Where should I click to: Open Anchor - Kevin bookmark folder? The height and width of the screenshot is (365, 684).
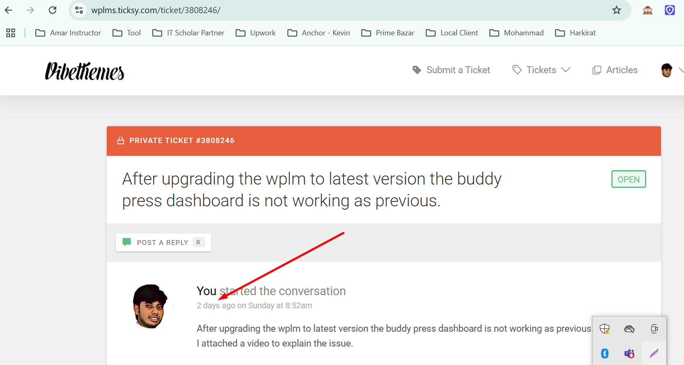pos(319,33)
